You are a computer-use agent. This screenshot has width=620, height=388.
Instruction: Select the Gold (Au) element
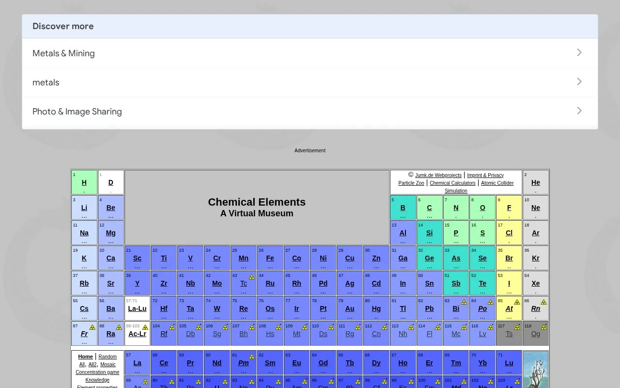click(350, 308)
